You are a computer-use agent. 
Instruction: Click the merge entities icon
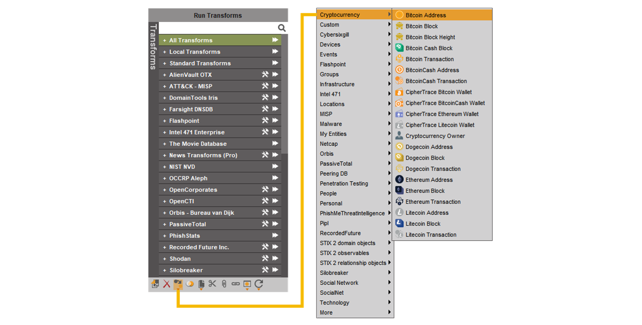[190, 284]
